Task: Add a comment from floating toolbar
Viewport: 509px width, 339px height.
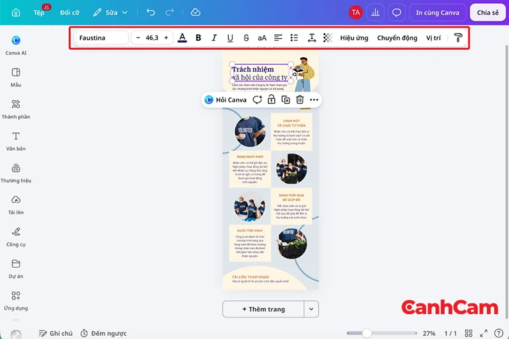Action: pyautogui.click(x=257, y=100)
